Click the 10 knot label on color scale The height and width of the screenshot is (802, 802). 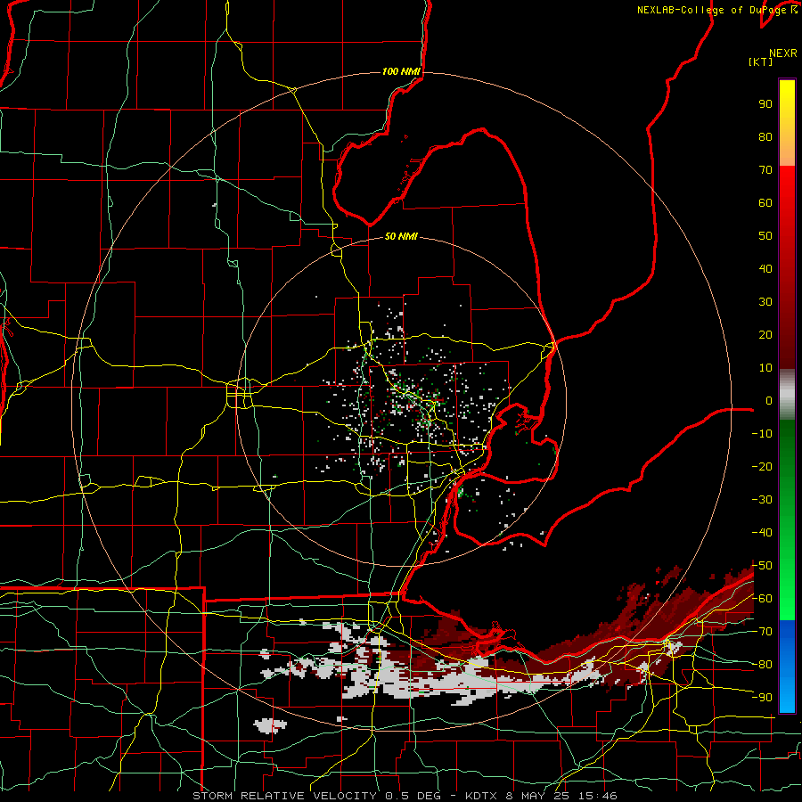(x=765, y=368)
